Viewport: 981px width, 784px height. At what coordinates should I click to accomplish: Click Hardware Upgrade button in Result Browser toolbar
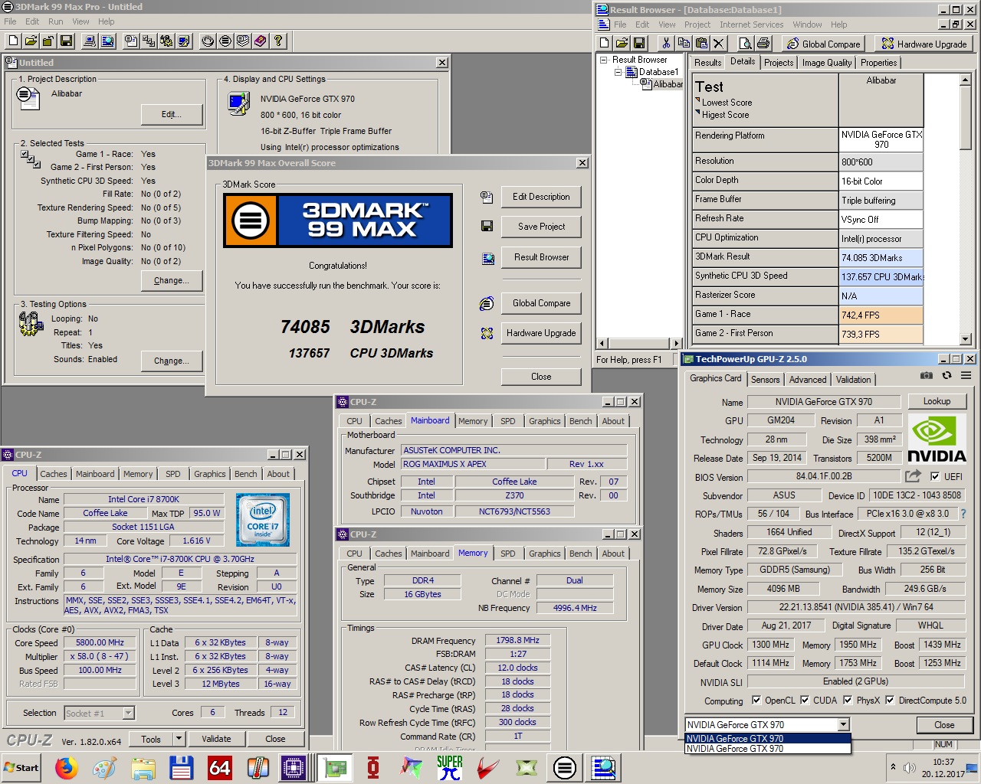click(x=924, y=44)
